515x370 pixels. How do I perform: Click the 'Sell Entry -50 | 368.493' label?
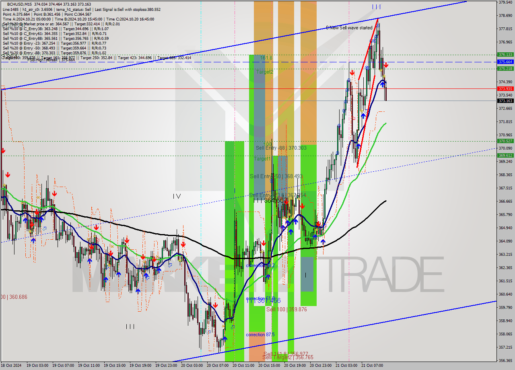[x=276, y=176]
